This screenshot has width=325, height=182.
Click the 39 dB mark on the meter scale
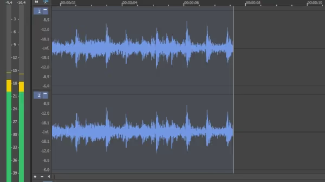click(x=15, y=173)
